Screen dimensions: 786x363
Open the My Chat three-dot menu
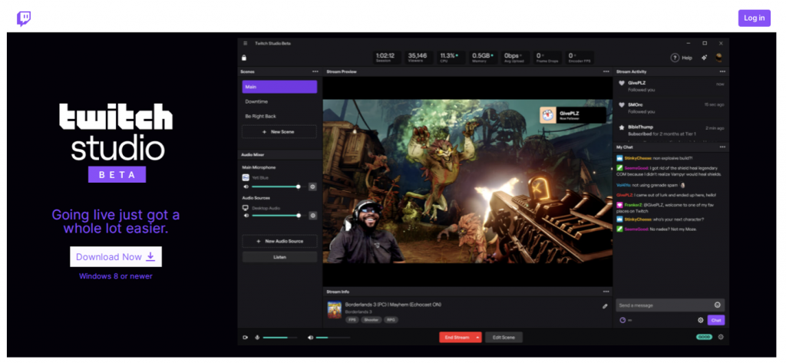722,147
